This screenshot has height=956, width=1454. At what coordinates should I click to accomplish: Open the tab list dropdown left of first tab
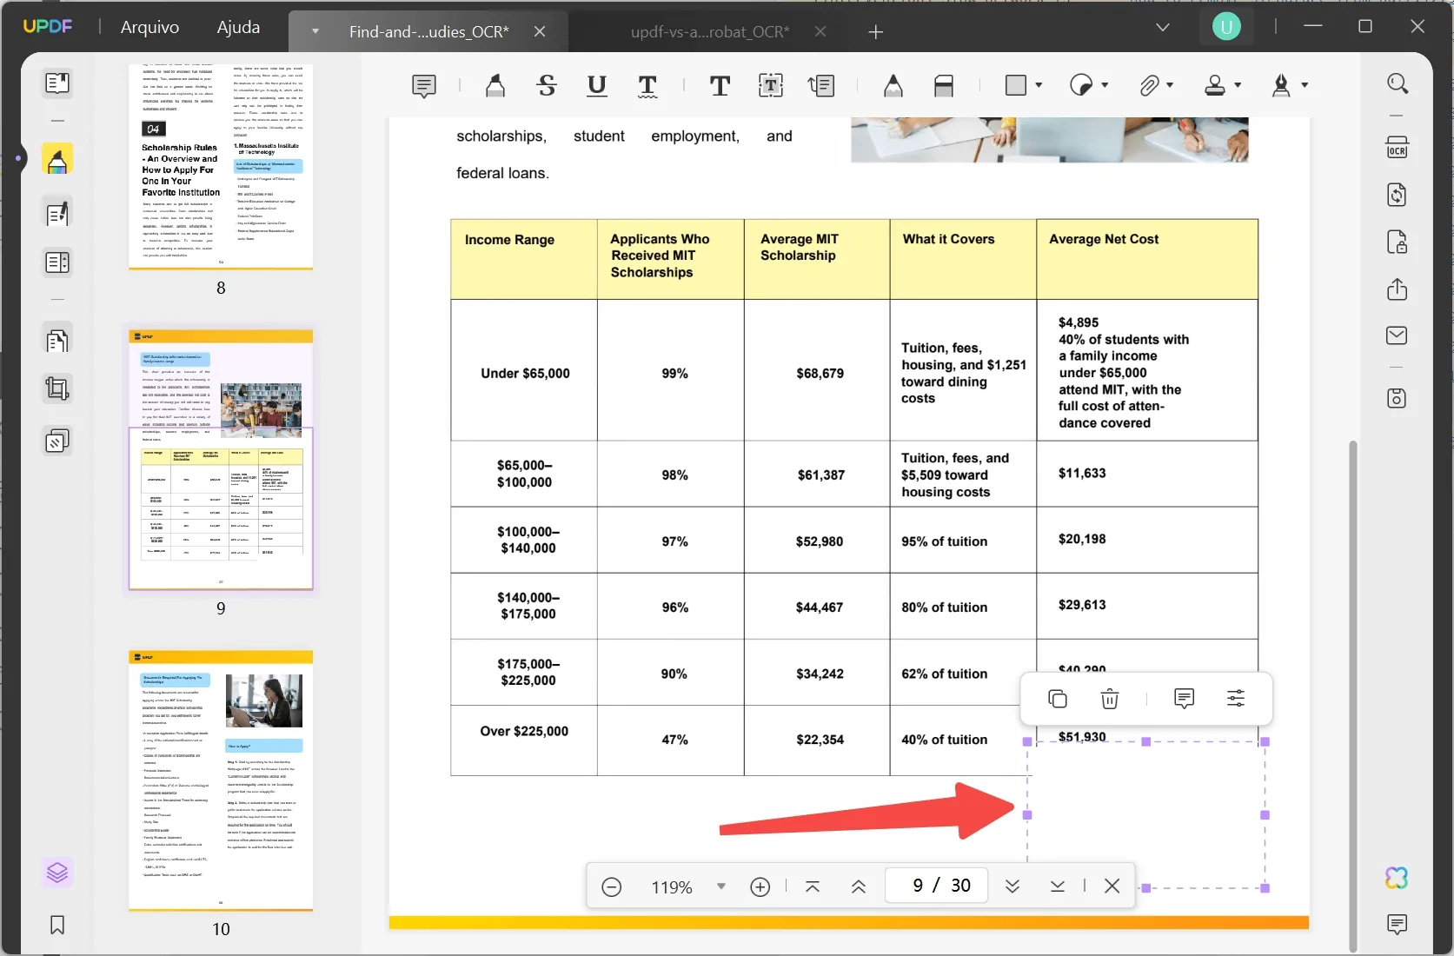coord(315,31)
